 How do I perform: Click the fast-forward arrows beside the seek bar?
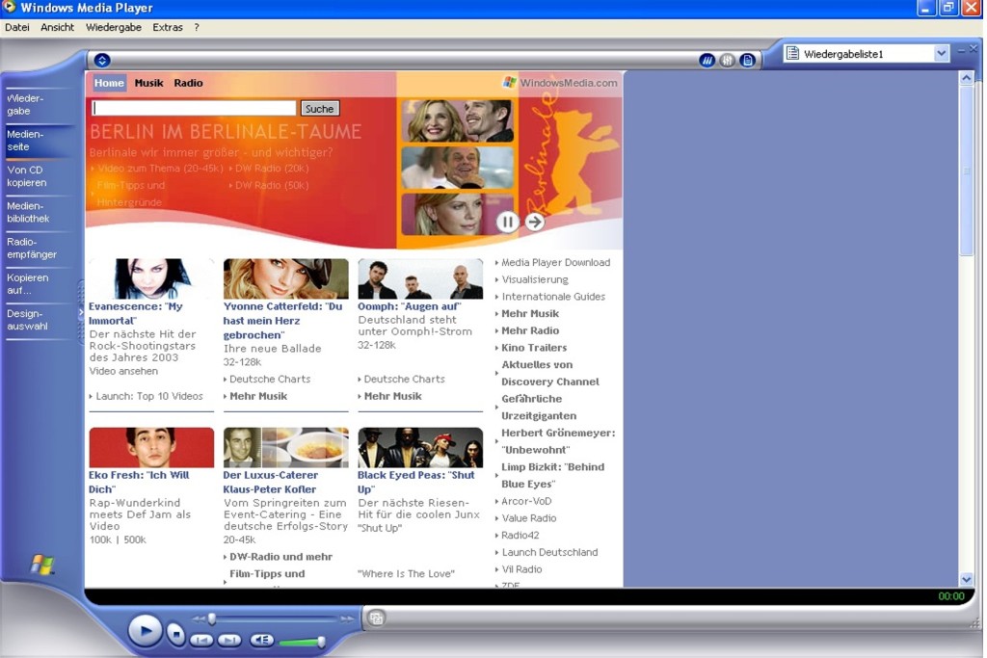(347, 619)
